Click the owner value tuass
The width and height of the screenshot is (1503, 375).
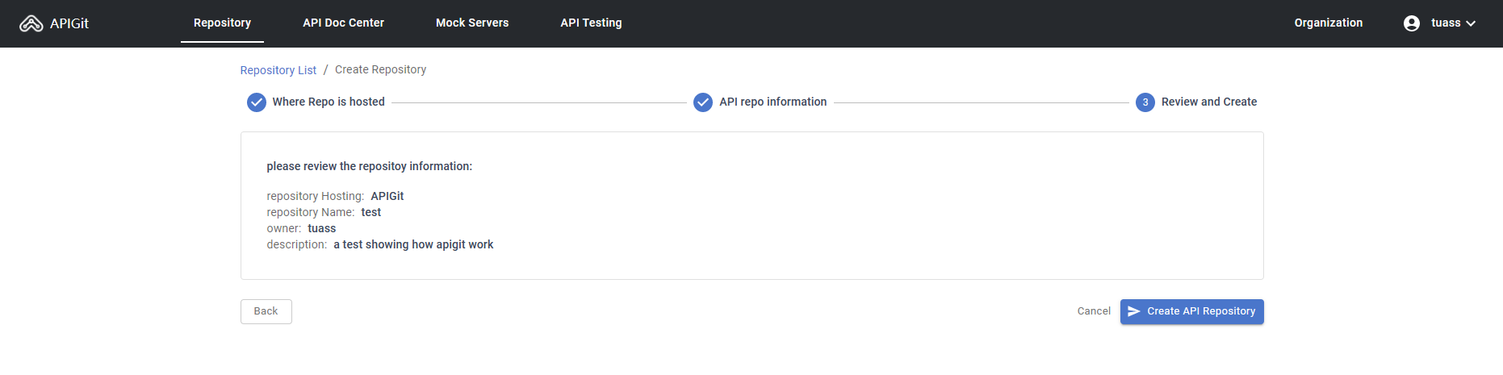pyautogui.click(x=322, y=228)
